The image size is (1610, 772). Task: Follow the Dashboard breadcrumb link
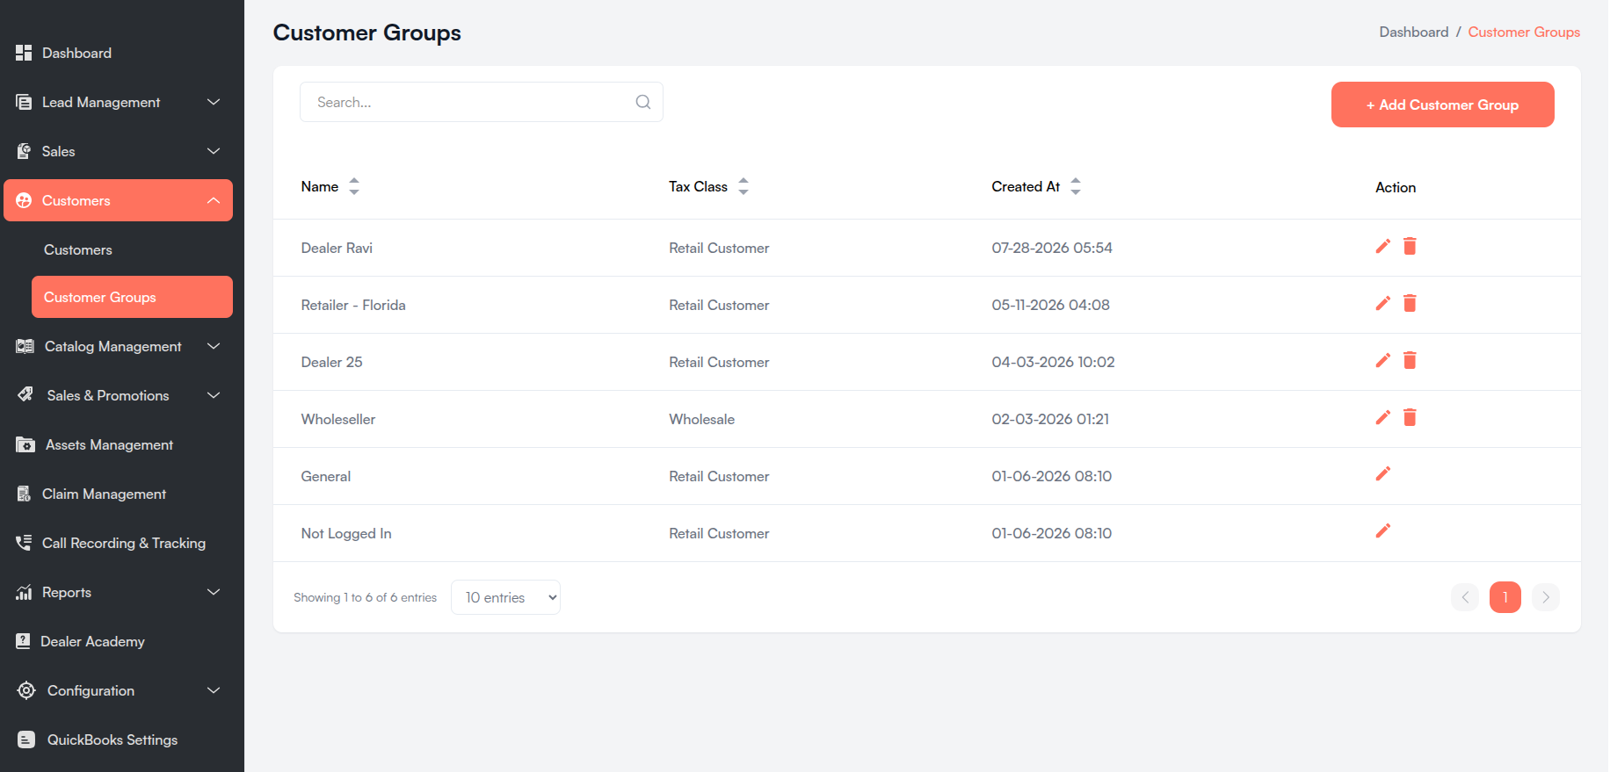[x=1413, y=32]
